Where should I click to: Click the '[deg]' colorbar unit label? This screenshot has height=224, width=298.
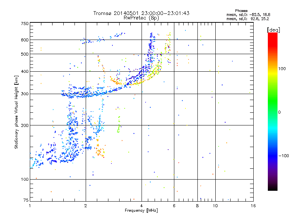[273, 30]
